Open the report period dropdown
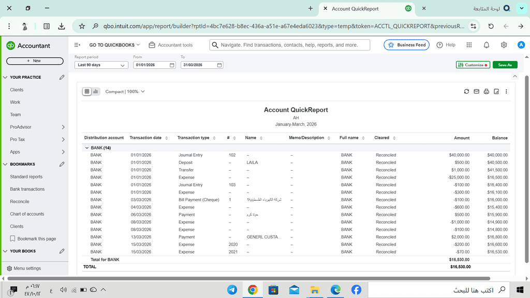Image resolution: width=530 pixels, height=298 pixels. tap(101, 65)
